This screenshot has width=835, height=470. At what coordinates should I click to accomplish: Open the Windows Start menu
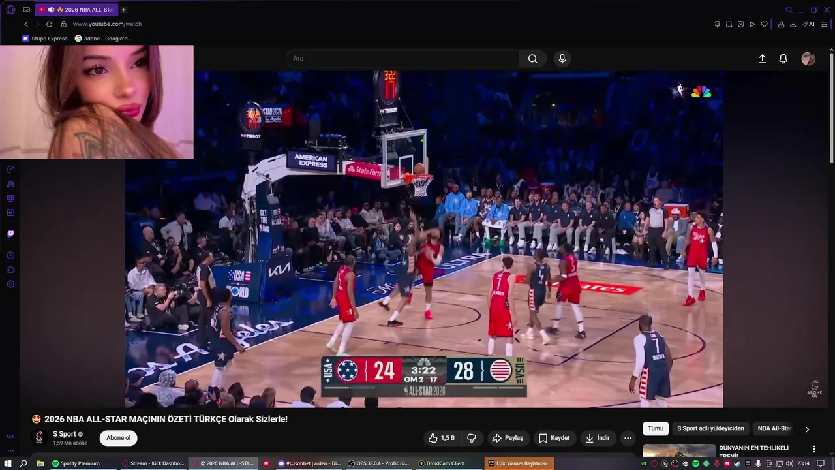(8, 463)
